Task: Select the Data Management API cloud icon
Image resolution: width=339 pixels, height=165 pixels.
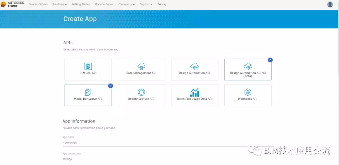Action: (141, 66)
